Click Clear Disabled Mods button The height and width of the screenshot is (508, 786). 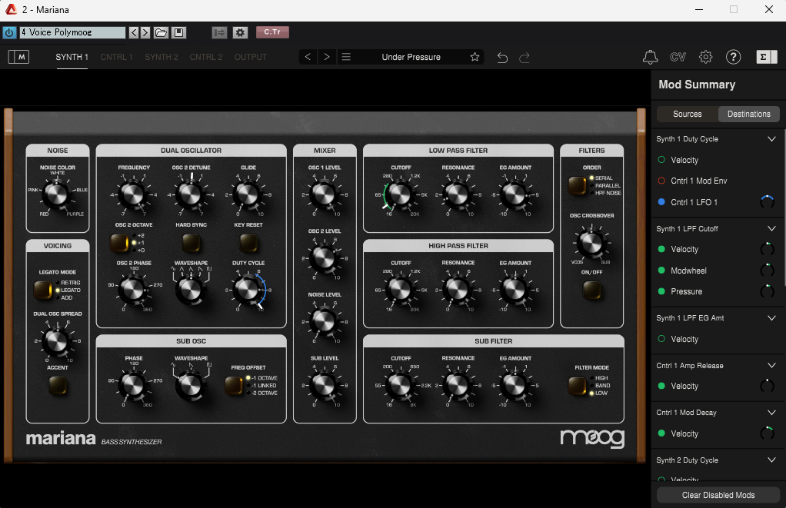pyautogui.click(x=718, y=495)
